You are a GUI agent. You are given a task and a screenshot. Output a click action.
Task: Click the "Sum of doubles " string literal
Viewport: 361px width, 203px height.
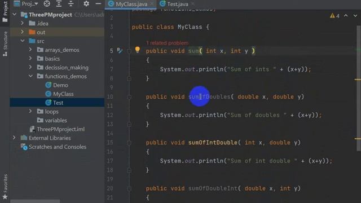257,115
